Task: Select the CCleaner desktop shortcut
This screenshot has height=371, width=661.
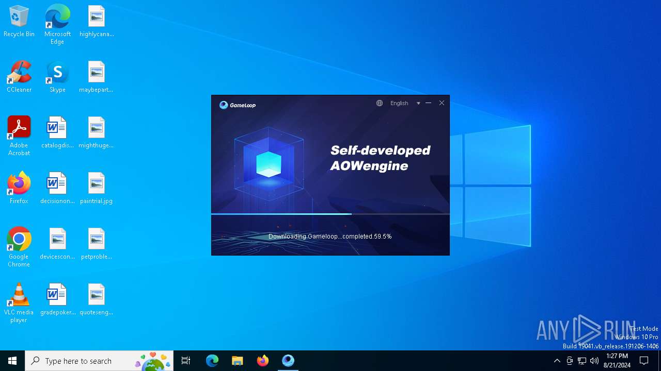Action: click(x=19, y=77)
